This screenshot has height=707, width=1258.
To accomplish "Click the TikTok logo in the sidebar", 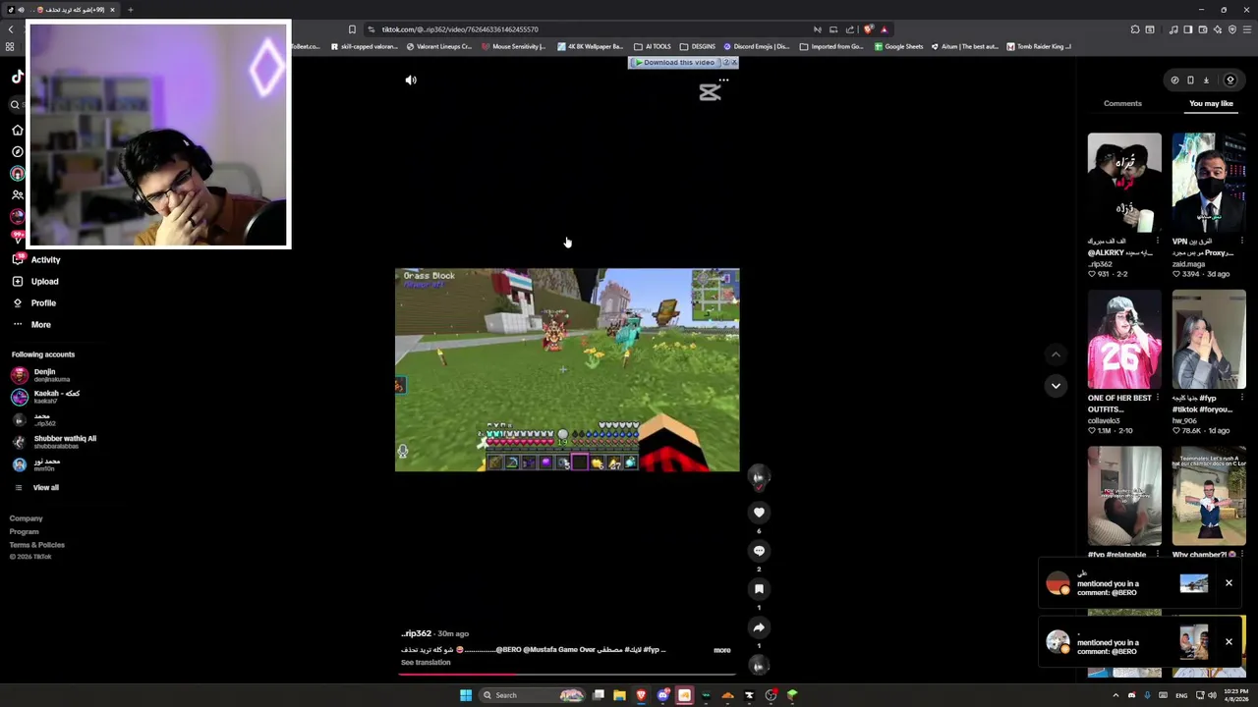I will pos(17,77).
